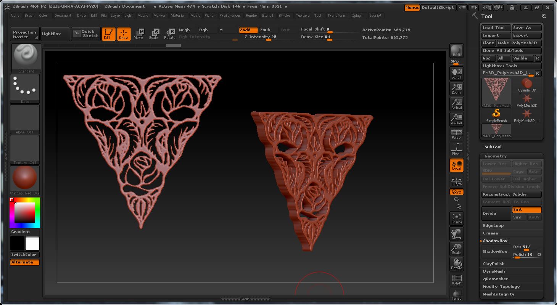Viewport: 557px width, 305px height.
Task: Click the Actual size icon
Action: [x=456, y=104]
